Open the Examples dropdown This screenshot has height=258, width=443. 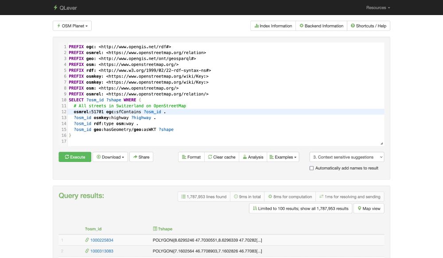[x=283, y=157]
